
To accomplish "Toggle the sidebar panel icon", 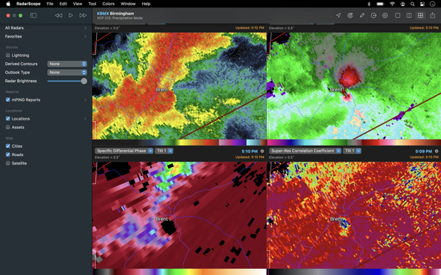I will point(33,16).
